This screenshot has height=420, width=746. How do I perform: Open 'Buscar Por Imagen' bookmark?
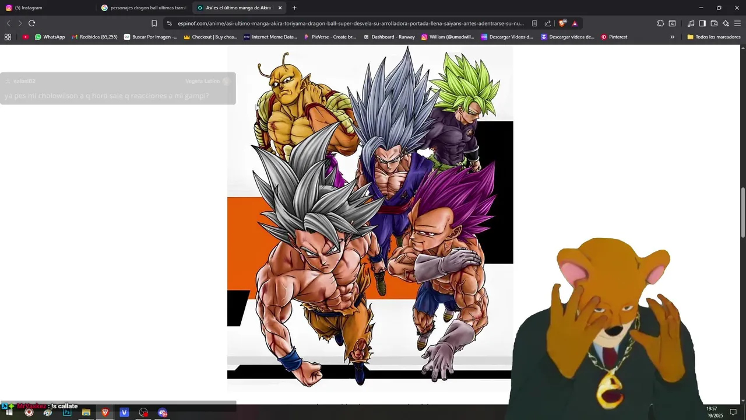coord(151,37)
